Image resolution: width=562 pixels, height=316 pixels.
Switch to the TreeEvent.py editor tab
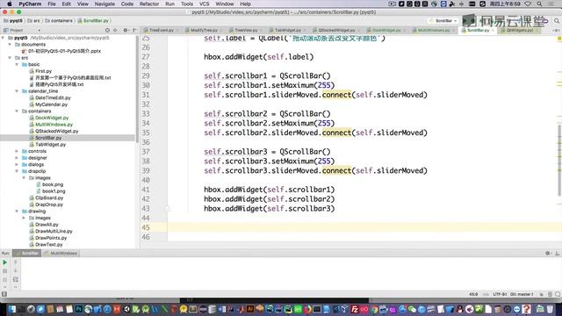click(161, 30)
